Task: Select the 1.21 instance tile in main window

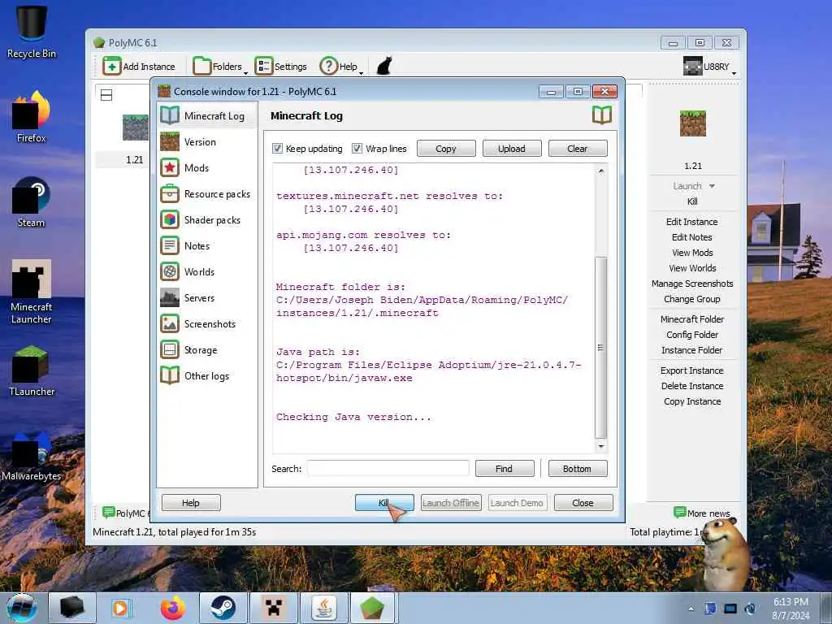Action: click(x=135, y=140)
